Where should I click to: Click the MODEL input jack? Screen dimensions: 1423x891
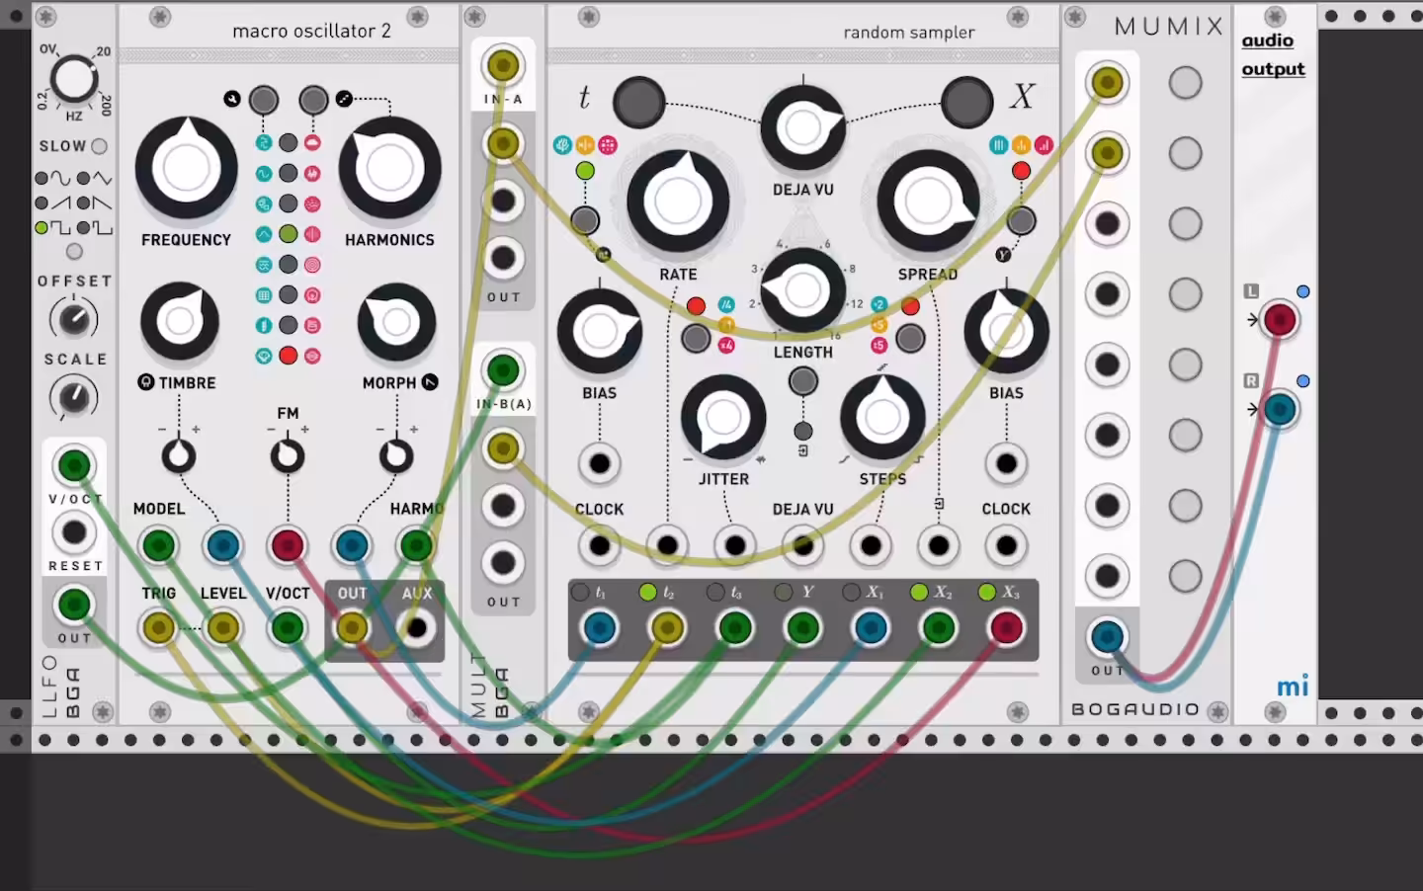158,545
